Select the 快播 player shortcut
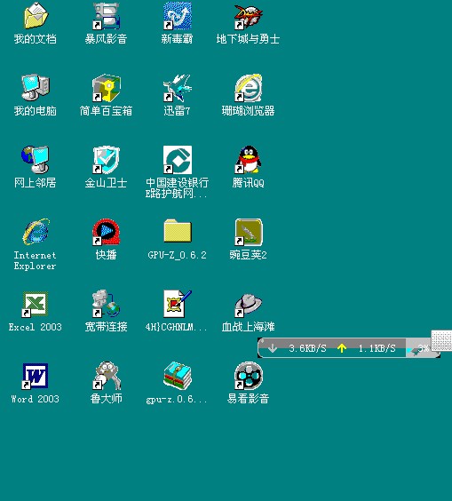Viewport: 452px width, 501px height. point(106,232)
